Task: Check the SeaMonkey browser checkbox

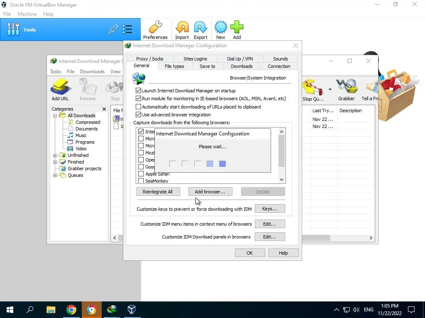Action: tap(141, 181)
